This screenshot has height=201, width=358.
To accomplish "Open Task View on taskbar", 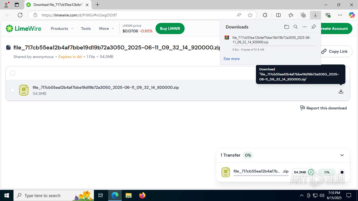I will pos(101,195).
